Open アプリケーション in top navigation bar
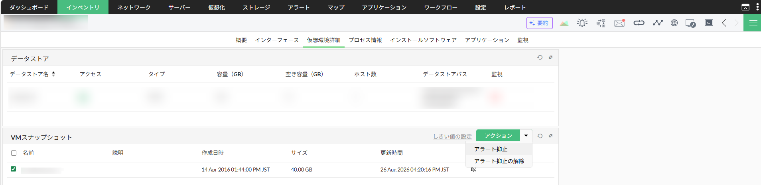 (x=384, y=7)
